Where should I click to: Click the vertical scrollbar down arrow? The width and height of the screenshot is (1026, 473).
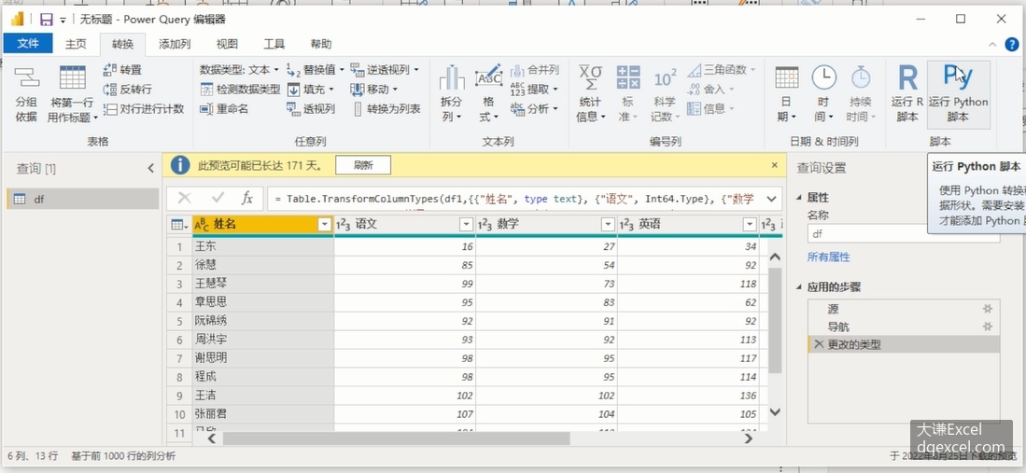(776, 411)
